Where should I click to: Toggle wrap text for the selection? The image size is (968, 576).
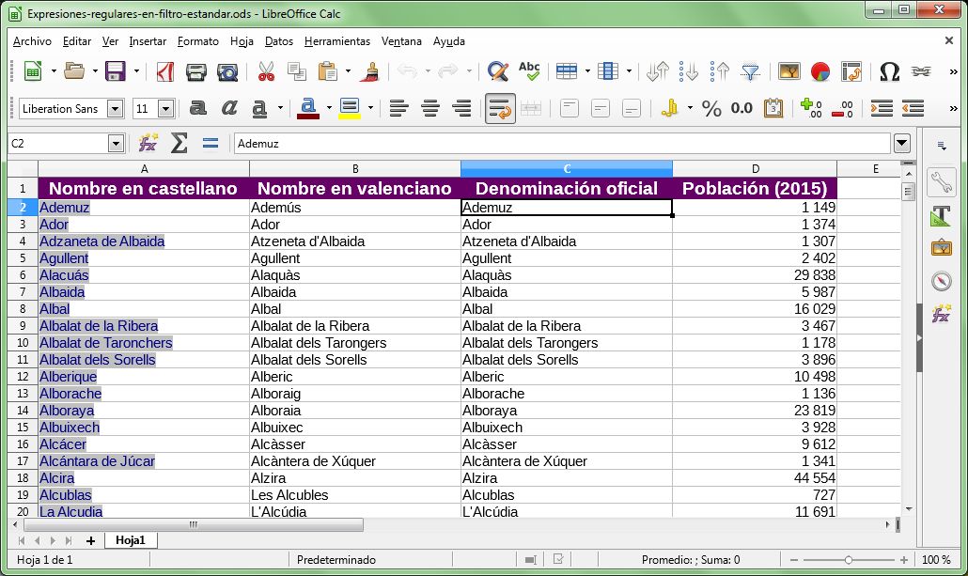pos(500,108)
